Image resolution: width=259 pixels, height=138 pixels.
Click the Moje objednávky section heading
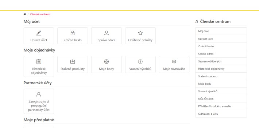39,50
